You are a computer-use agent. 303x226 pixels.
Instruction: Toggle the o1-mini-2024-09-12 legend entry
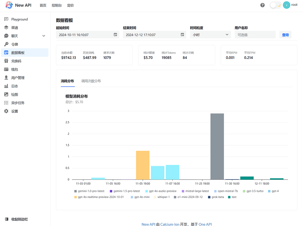pyautogui.click(x=188, y=197)
